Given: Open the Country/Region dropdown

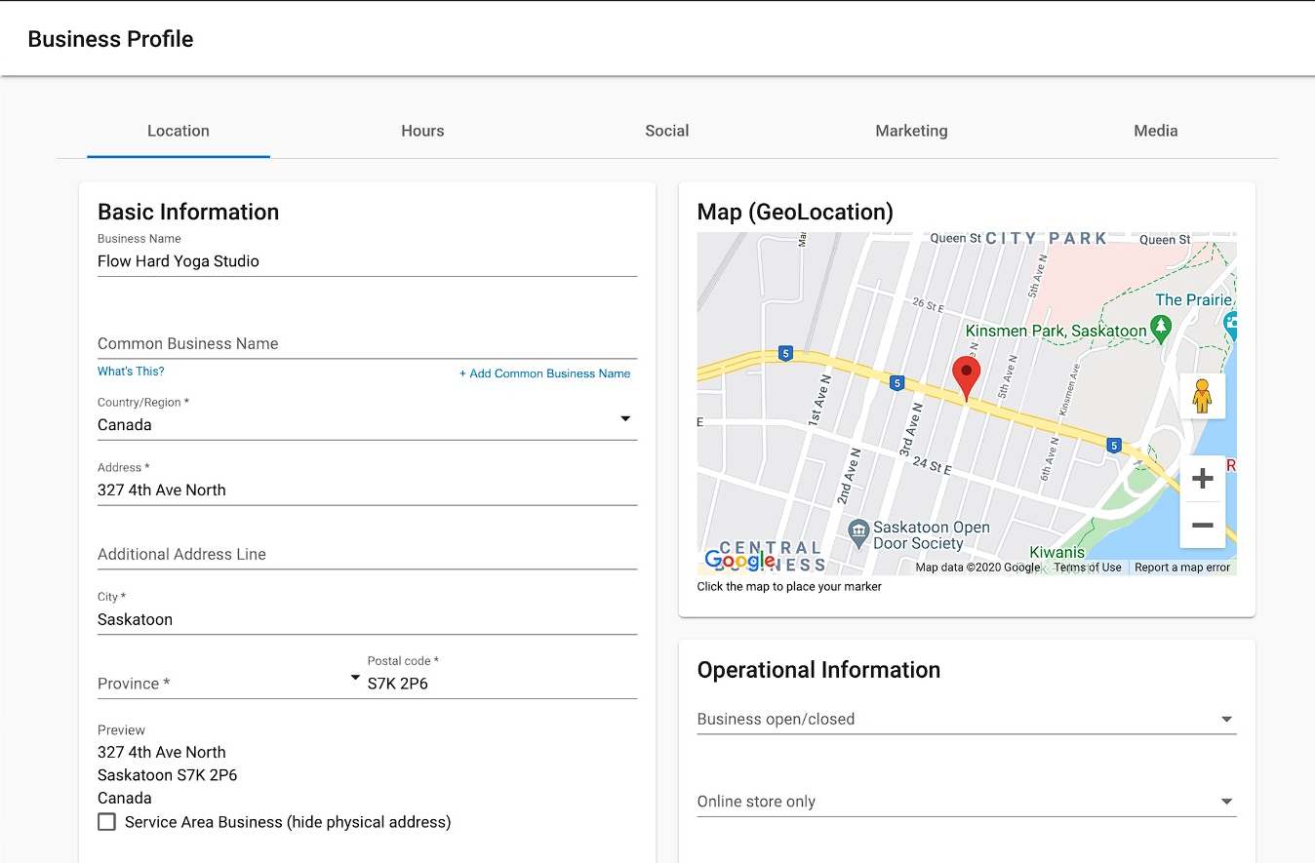Looking at the screenshot, I should [x=624, y=417].
